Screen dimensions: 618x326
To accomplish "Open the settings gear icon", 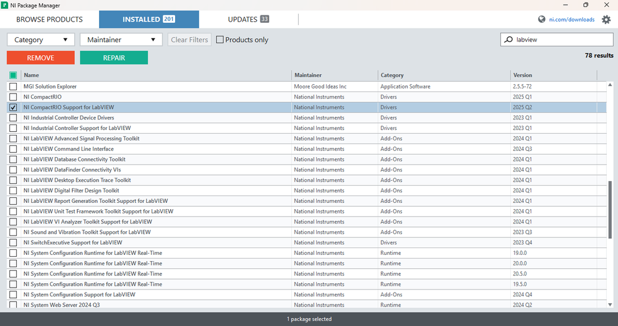I will [x=606, y=19].
